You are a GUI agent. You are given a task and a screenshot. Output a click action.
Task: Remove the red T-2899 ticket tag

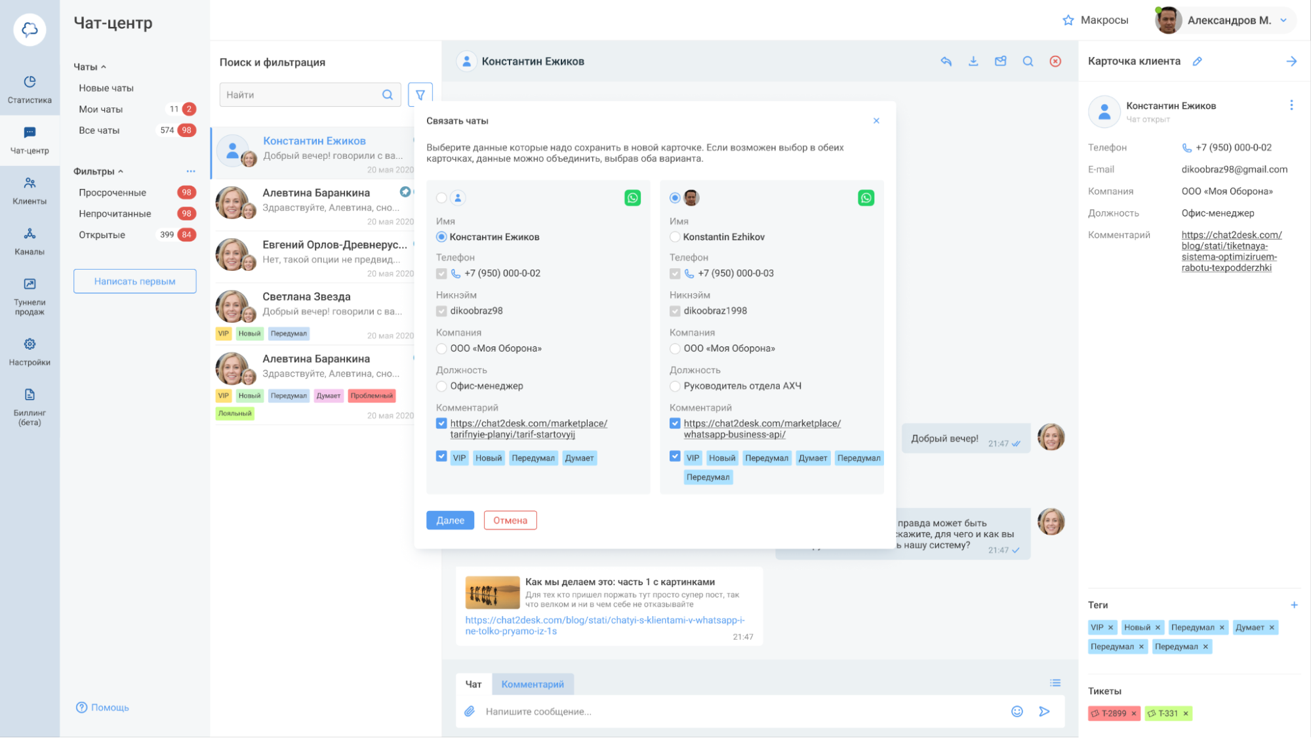pyautogui.click(x=1133, y=713)
